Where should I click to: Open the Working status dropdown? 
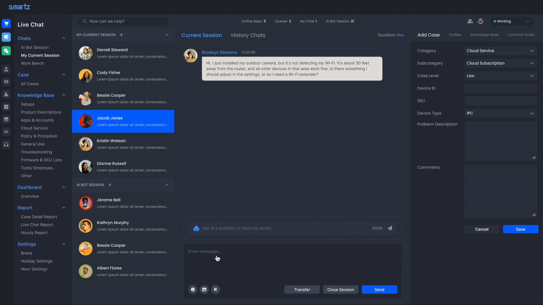click(511, 21)
